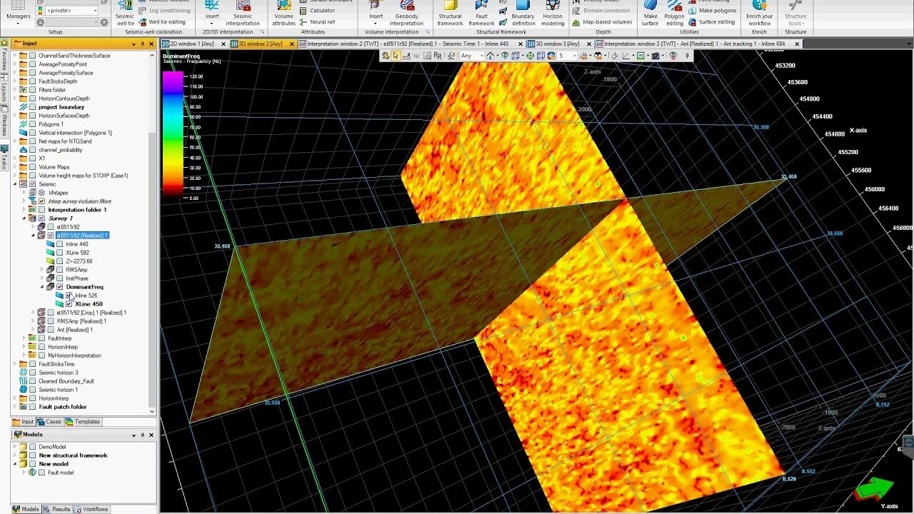Open Interpretation window 3 Ant tracking tab

click(x=695, y=44)
